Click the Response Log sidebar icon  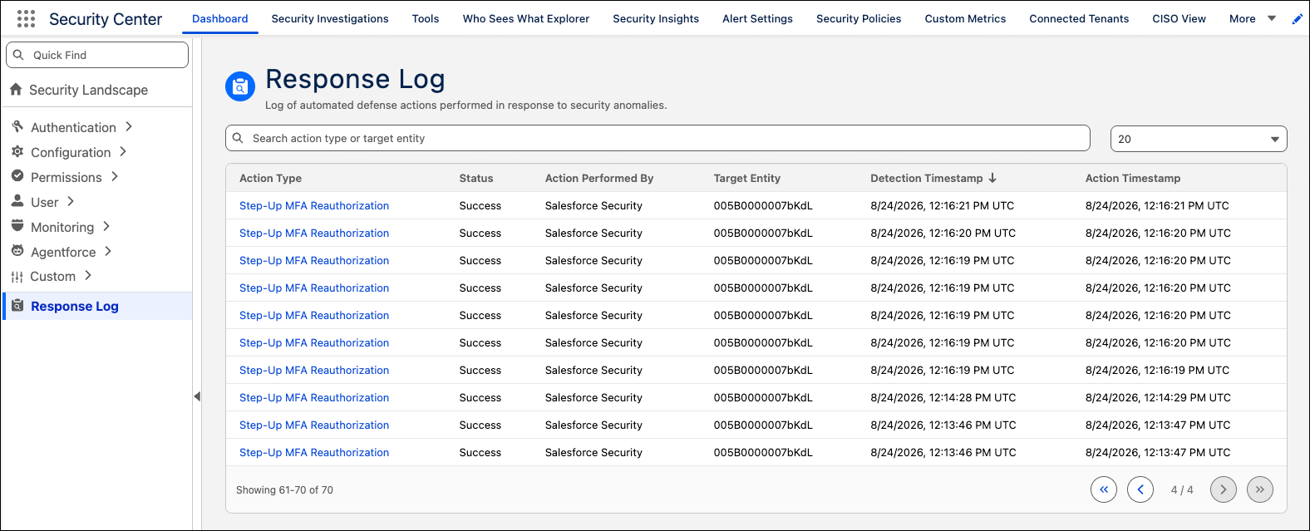(17, 306)
